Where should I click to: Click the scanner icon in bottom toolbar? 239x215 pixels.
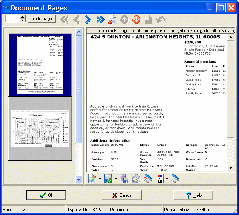pyautogui.click(x=175, y=178)
